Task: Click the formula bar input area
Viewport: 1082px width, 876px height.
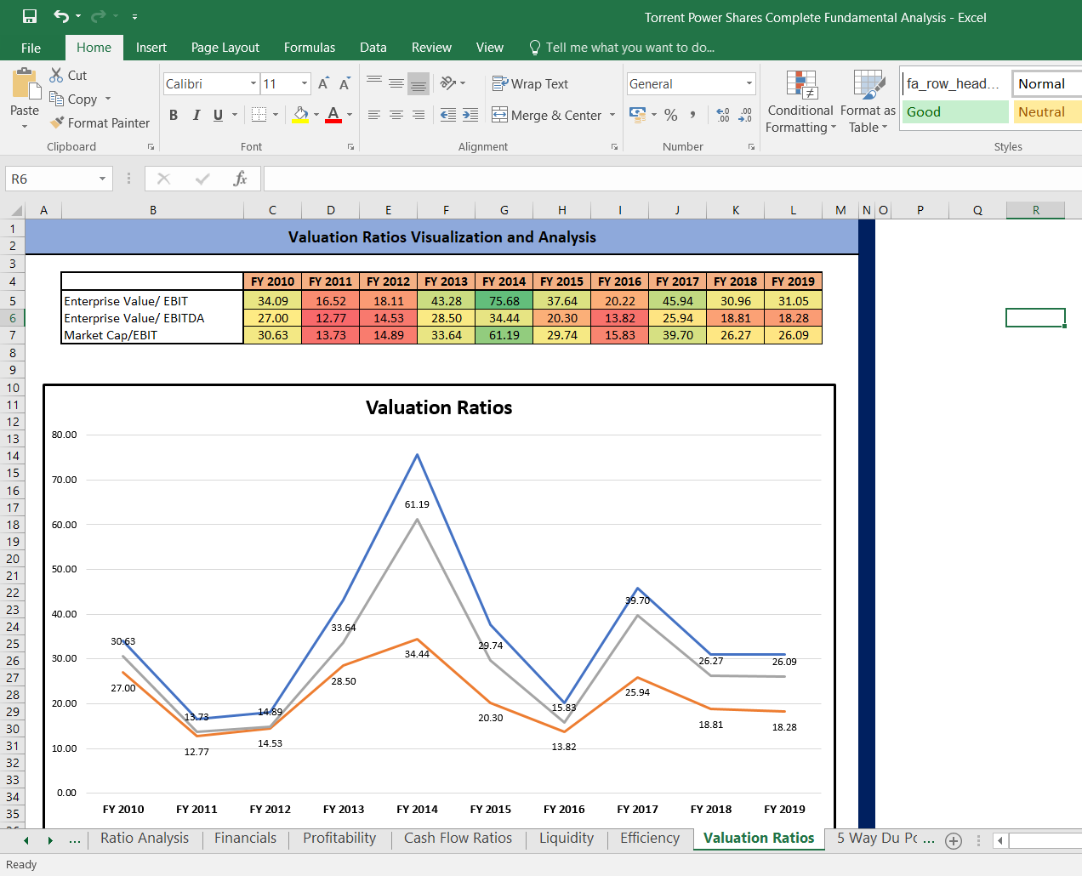Action: 672,179
